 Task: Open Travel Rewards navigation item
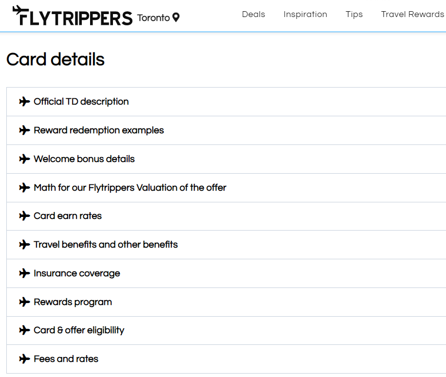pos(412,14)
